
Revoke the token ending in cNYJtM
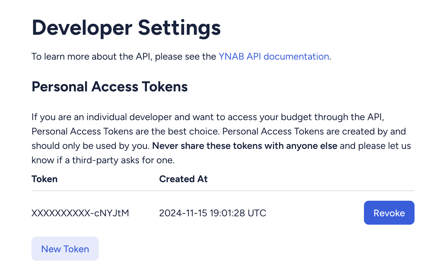(x=389, y=213)
